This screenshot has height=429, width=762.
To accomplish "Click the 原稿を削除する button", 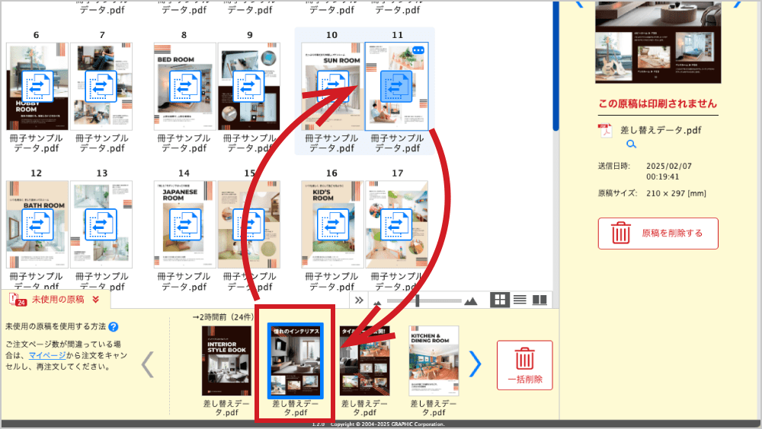I will [658, 233].
